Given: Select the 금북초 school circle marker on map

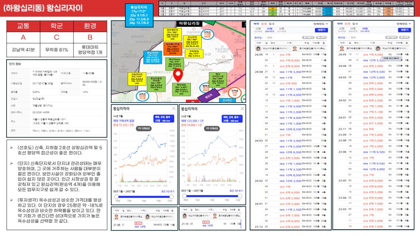Looking at the screenshot, I should point(143,96).
